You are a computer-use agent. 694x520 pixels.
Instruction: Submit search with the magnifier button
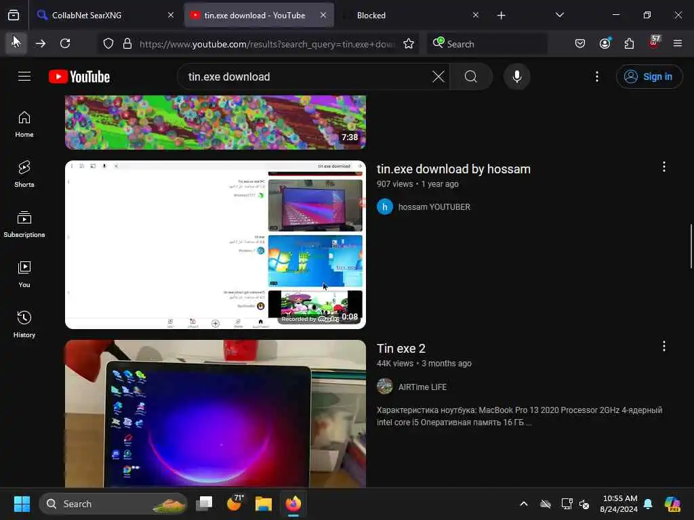[471, 77]
